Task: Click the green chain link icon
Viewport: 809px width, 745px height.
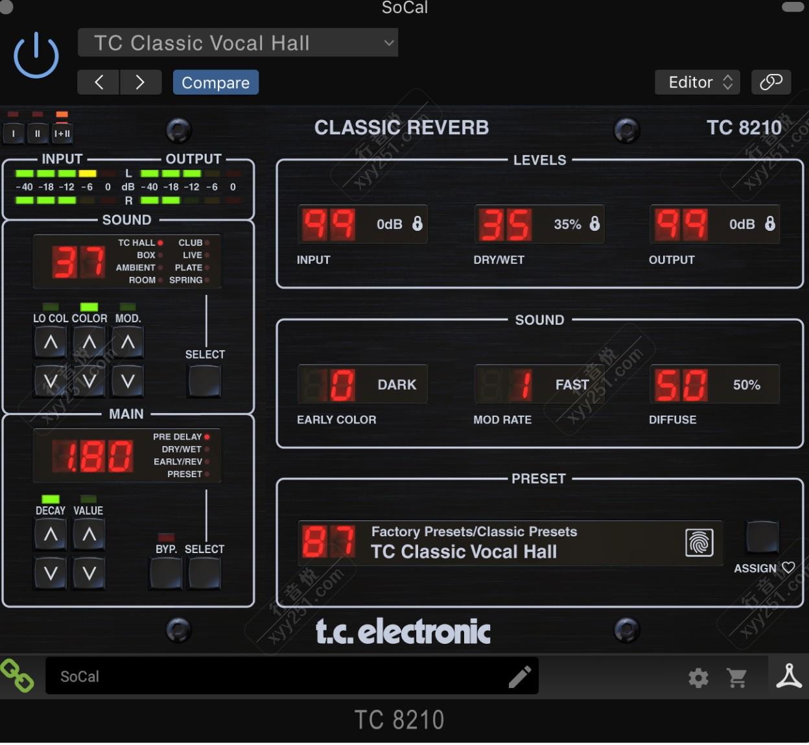Action: click(x=18, y=676)
